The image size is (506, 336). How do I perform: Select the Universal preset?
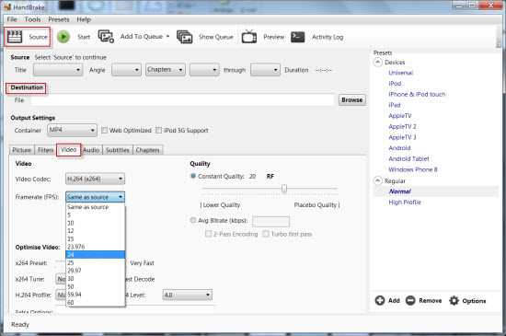401,73
